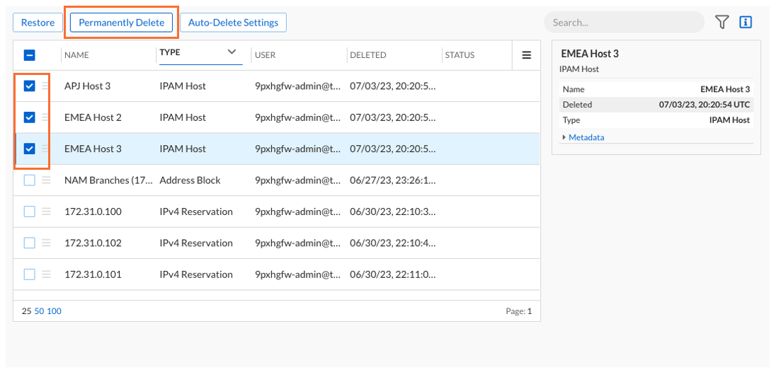This screenshot has height=377, width=776.
Task: Set page size to 50
Action: (x=40, y=311)
